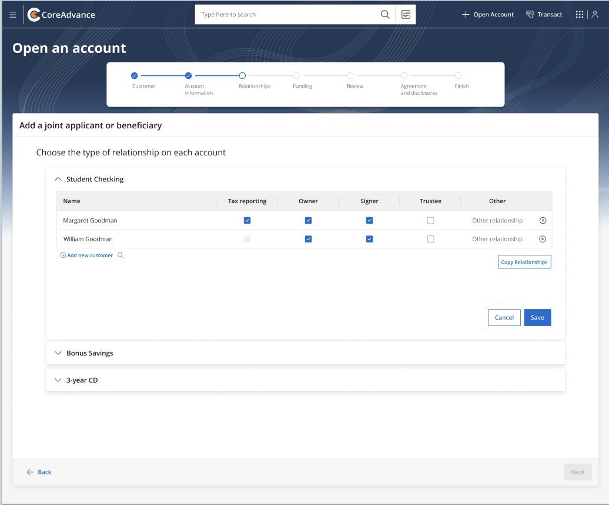Viewport: 609px width, 505px height.
Task: Uncheck Tax reporting for Margaret Goodman
Action: (x=247, y=221)
